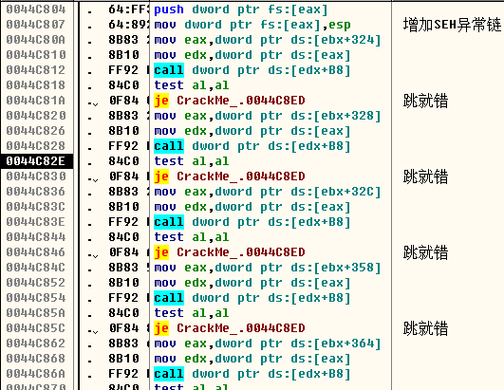Select the call instruction at 0044C83E

point(252,222)
